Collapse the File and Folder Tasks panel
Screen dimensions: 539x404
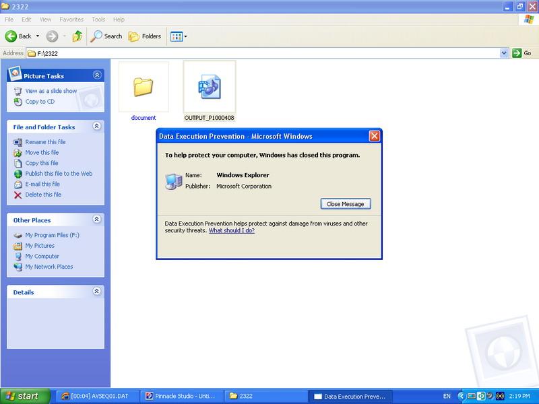click(97, 127)
